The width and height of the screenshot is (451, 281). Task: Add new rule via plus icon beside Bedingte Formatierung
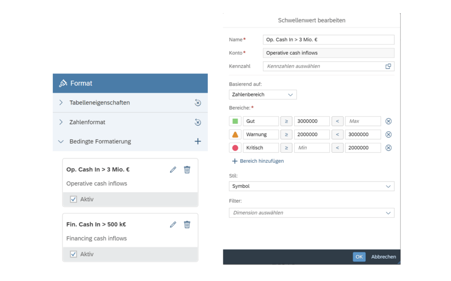click(x=198, y=141)
